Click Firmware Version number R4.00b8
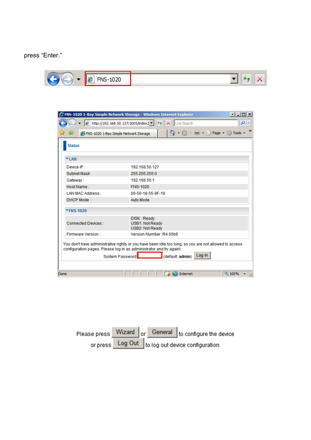 point(170,234)
